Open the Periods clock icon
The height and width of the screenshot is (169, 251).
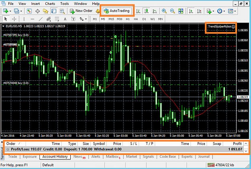click(219, 11)
